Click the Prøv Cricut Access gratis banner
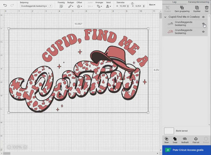Screen dimensions: 211x155 tap(186, 150)
